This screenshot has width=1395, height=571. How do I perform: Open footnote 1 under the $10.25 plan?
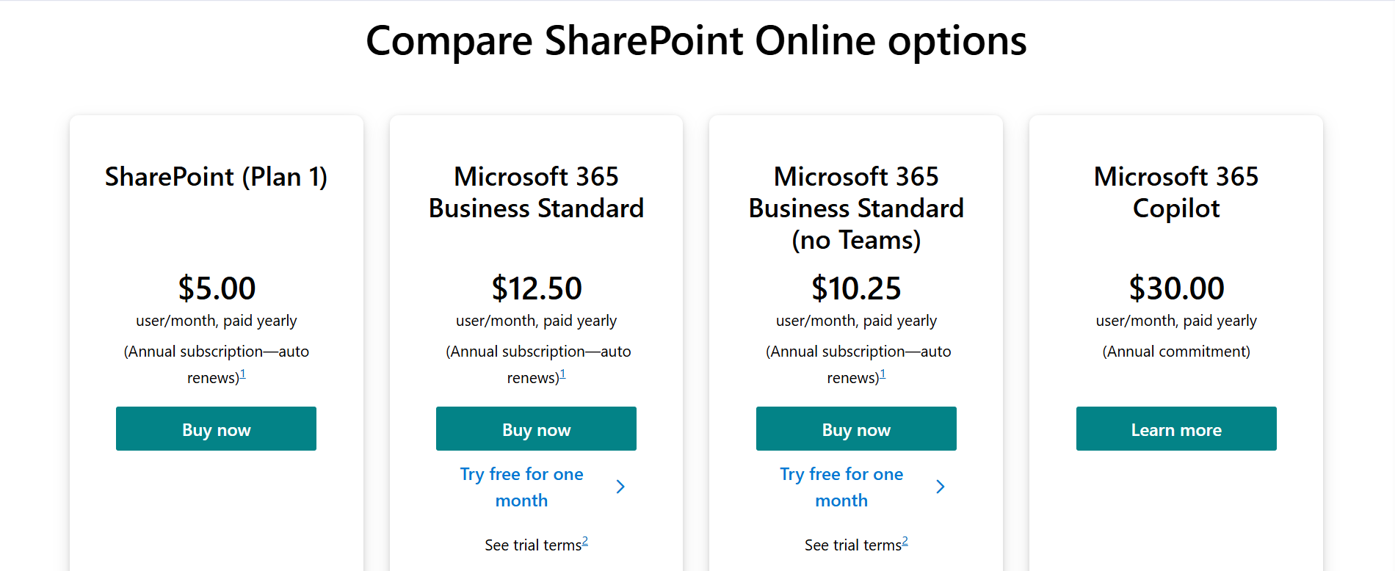[x=883, y=374]
